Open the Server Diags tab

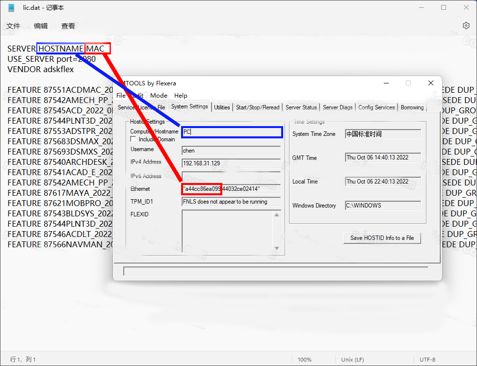coord(338,107)
